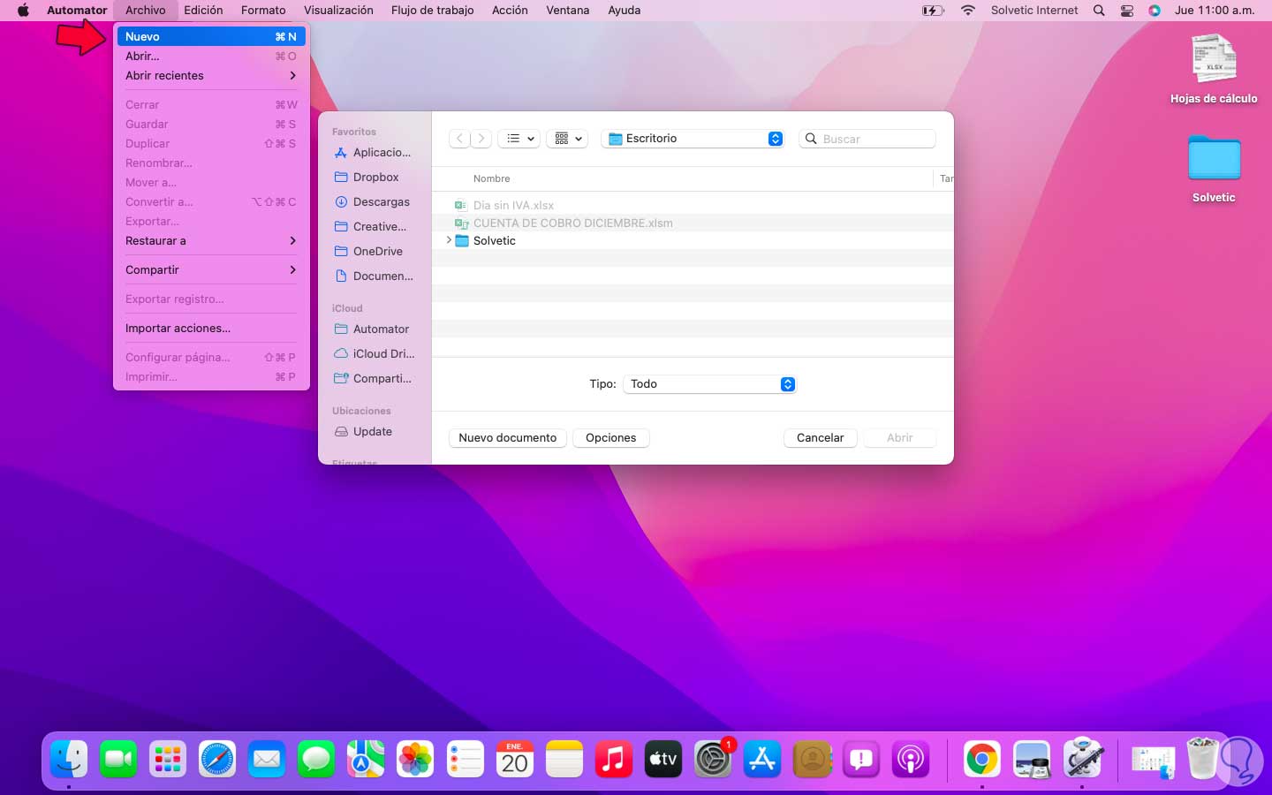The width and height of the screenshot is (1272, 795).
Task: Select Dropbox in the sidebar
Action: tap(375, 177)
